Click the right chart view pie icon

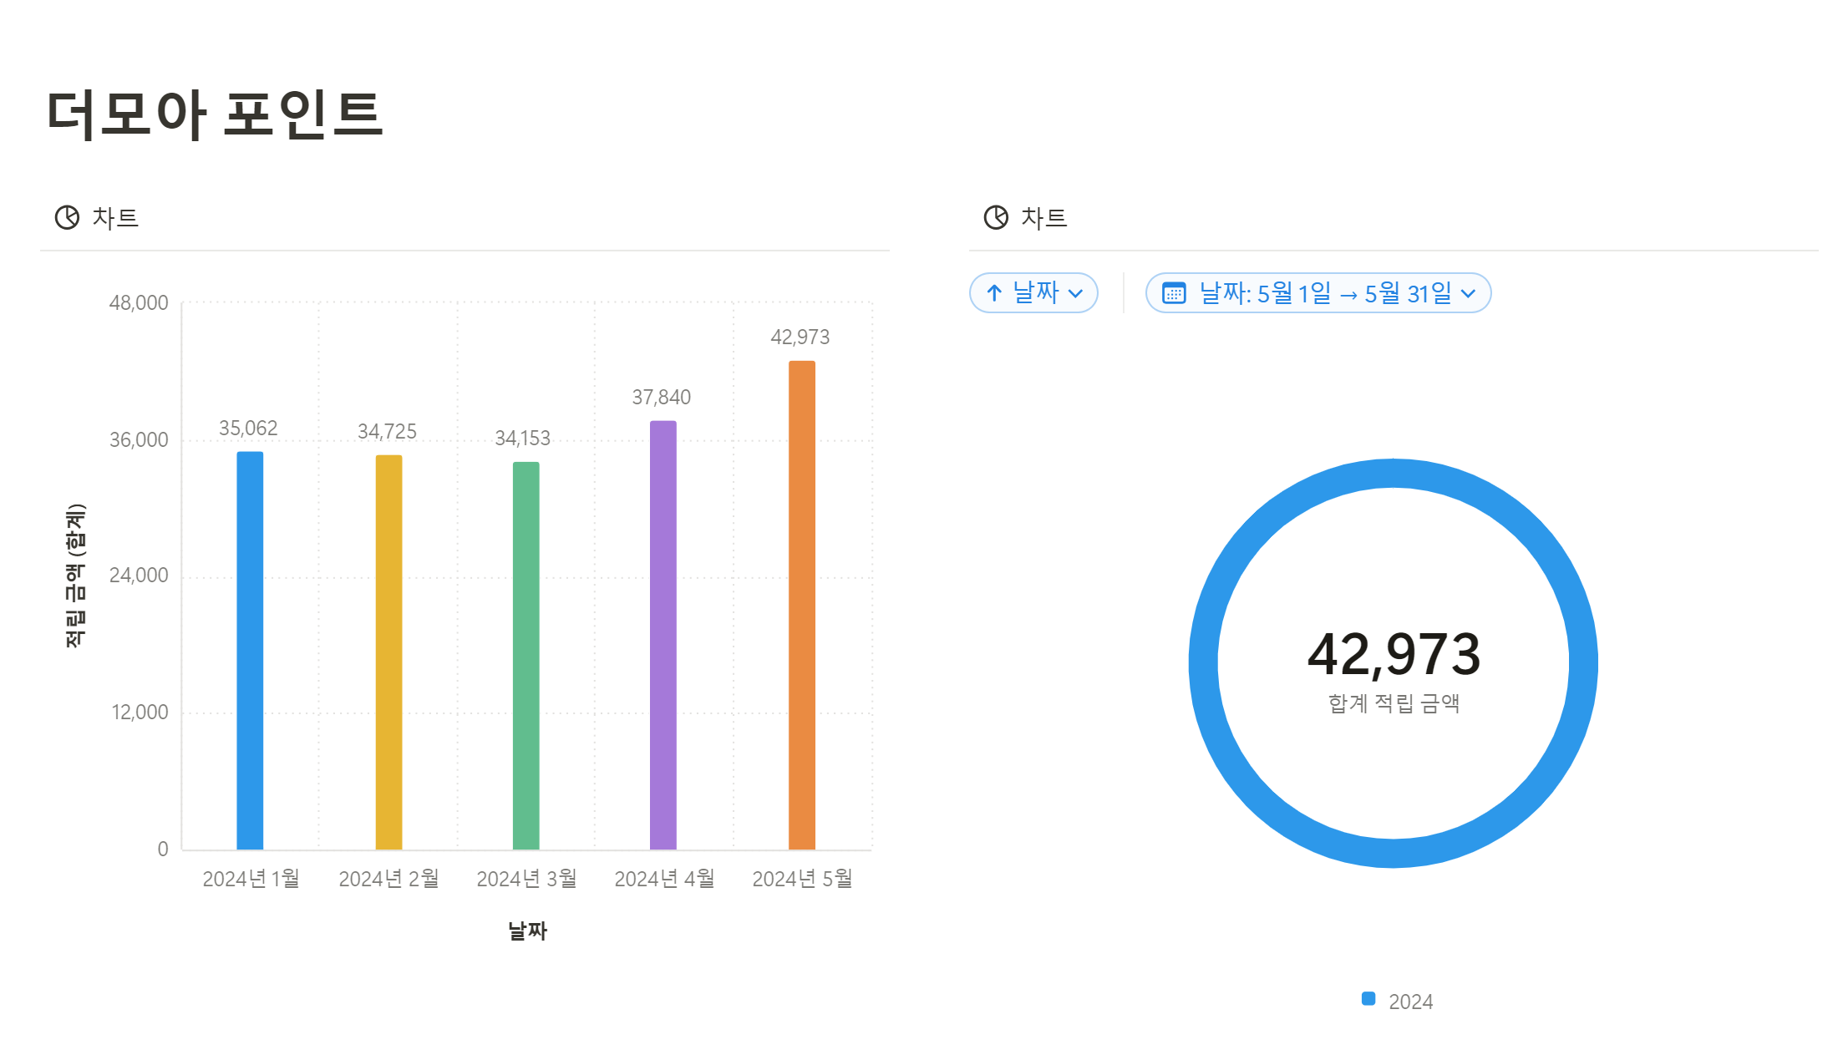coord(996,217)
